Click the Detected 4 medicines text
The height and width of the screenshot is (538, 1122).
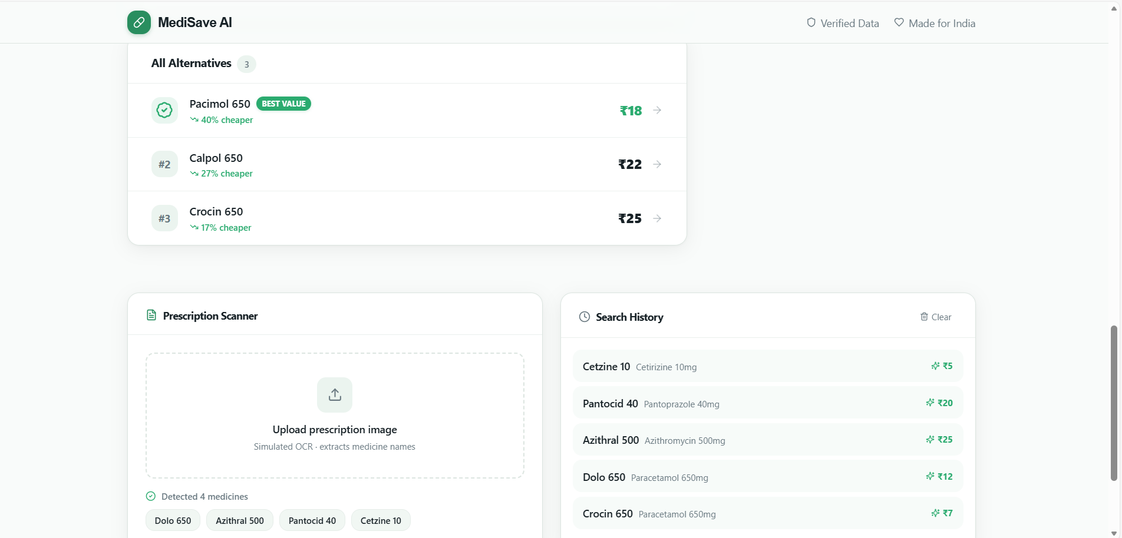(x=204, y=497)
